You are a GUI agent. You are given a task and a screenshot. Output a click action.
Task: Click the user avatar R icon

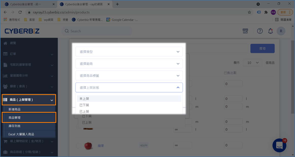(281, 31)
